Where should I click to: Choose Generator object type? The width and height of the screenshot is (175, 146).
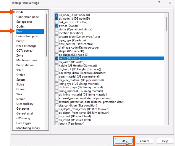point(23,109)
